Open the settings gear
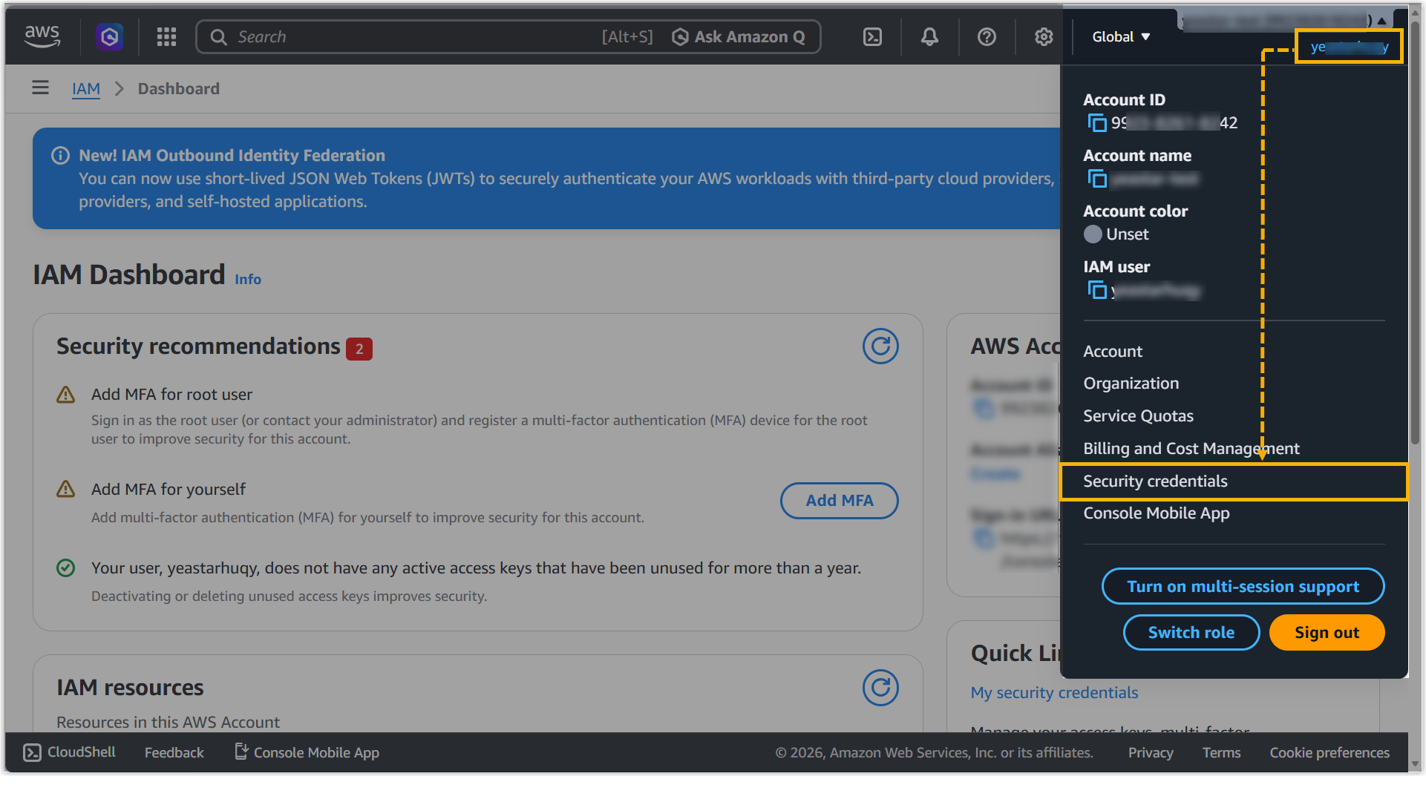The image size is (1426, 799). click(1044, 36)
